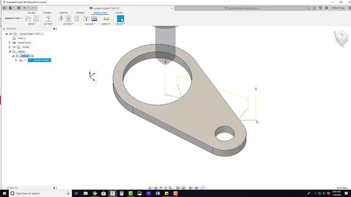Click the active setup radio dot beside Setup2
This screenshot has height=197, width=351.
click(x=32, y=56)
